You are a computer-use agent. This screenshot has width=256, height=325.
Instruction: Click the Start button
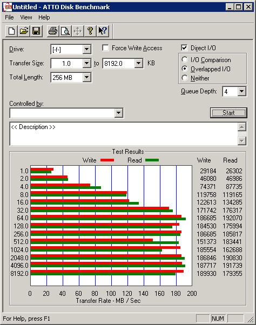pyautogui.click(x=228, y=113)
